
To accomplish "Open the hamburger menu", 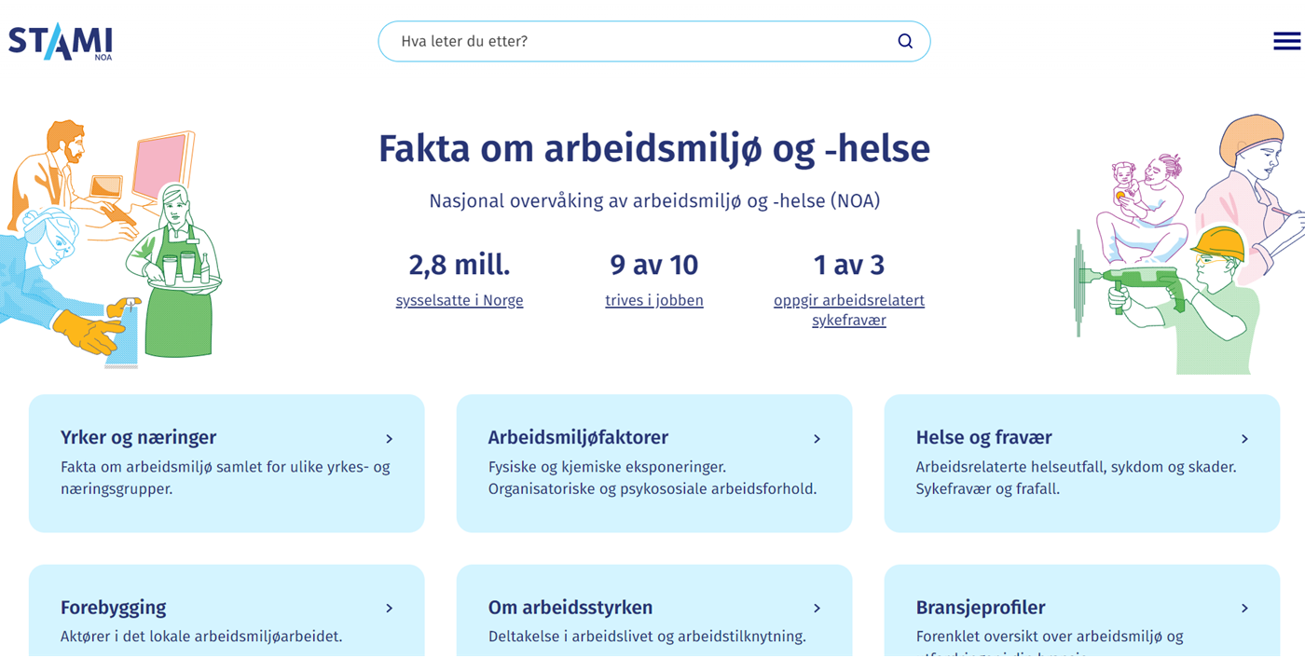I will pos(1286,41).
